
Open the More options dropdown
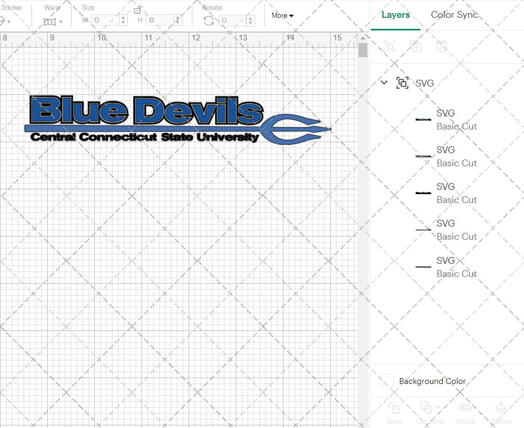click(x=282, y=15)
